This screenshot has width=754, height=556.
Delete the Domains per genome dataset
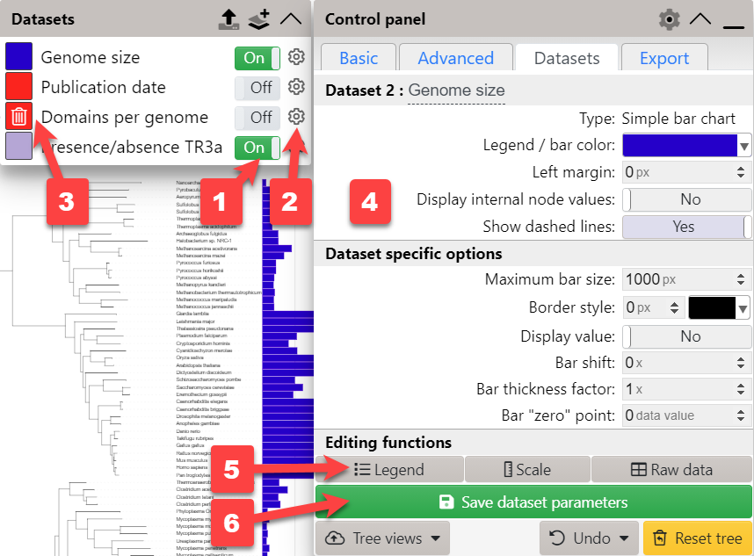click(x=18, y=117)
